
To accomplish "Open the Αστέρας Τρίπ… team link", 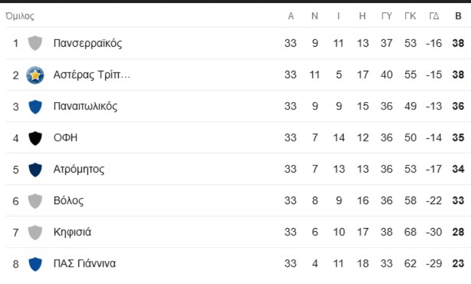I will [92, 75].
